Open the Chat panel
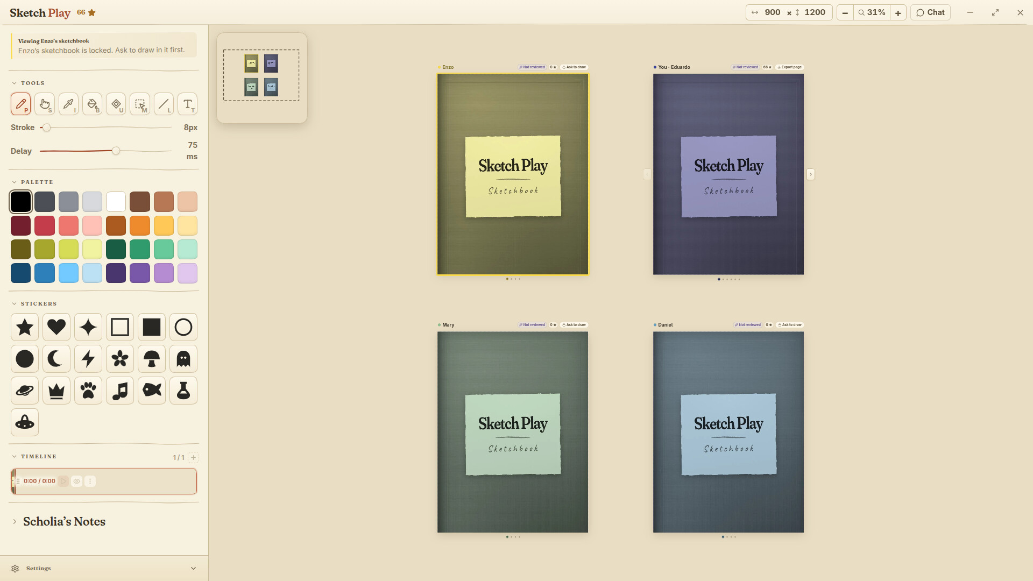The image size is (1033, 581). (930, 12)
